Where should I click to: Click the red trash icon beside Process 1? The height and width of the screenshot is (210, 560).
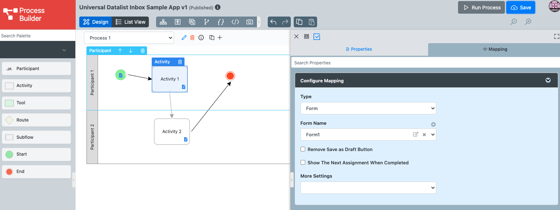click(x=192, y=38)
